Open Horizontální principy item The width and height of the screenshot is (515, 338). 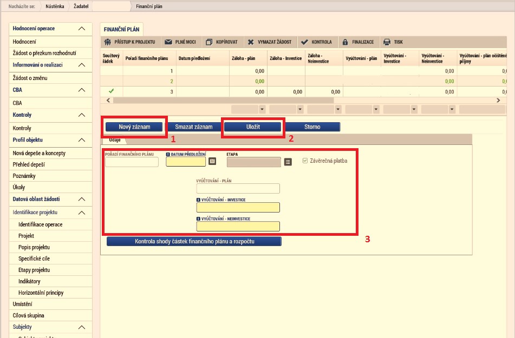[x=50, y=293]
